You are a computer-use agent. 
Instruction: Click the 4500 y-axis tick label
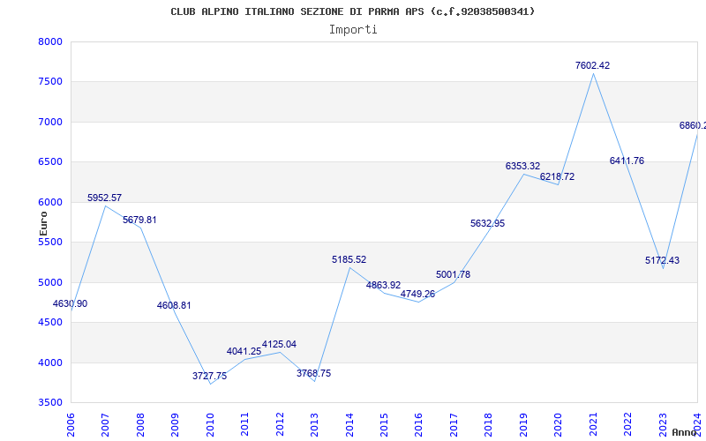pyautogui.click(x=50, y=323)
